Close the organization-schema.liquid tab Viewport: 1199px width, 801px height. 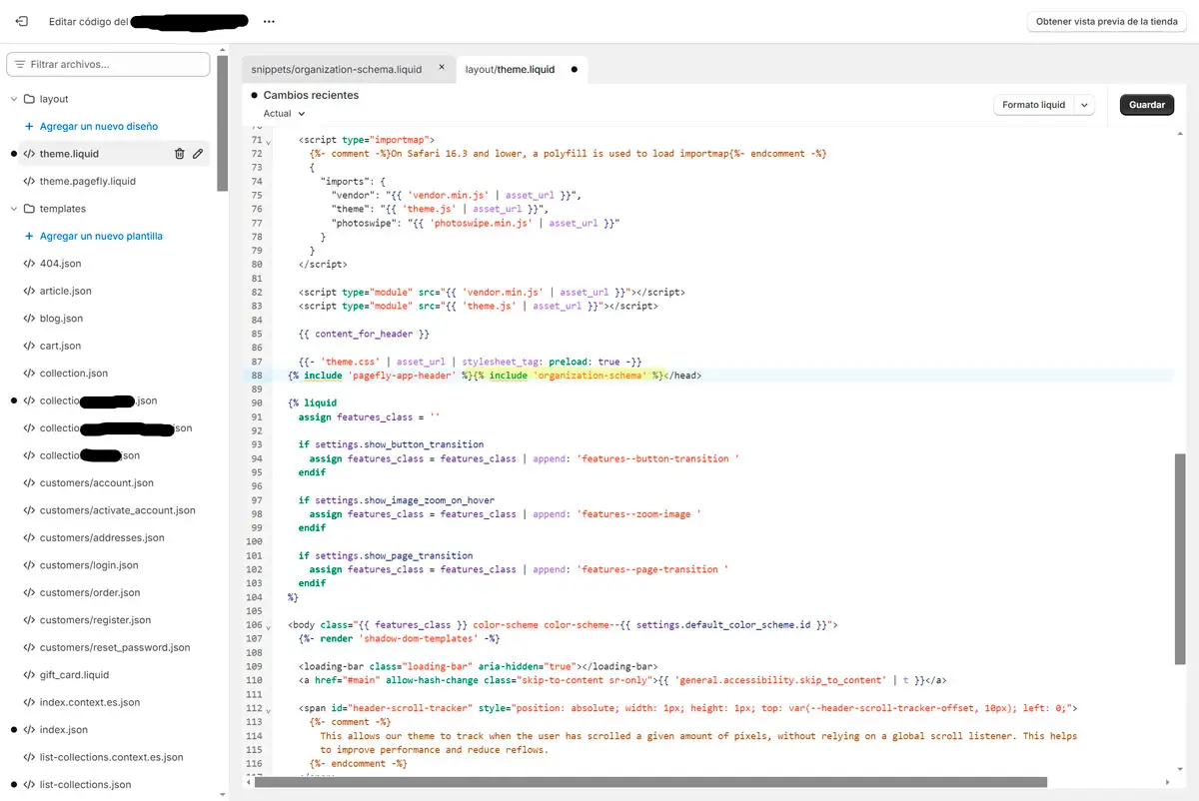click(x=443, y=69)
